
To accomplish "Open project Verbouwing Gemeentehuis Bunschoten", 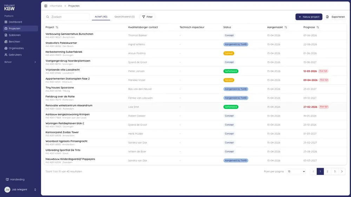I will 69,34.
